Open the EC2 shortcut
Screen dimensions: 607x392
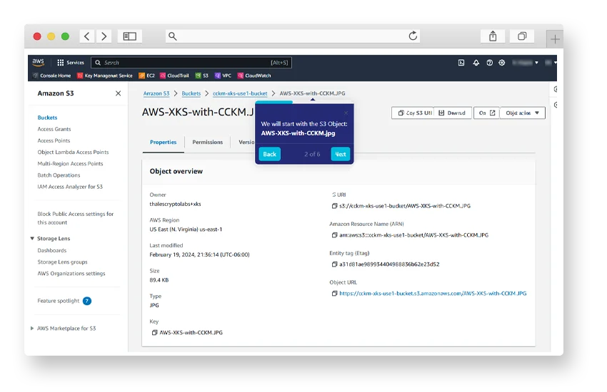146,76
